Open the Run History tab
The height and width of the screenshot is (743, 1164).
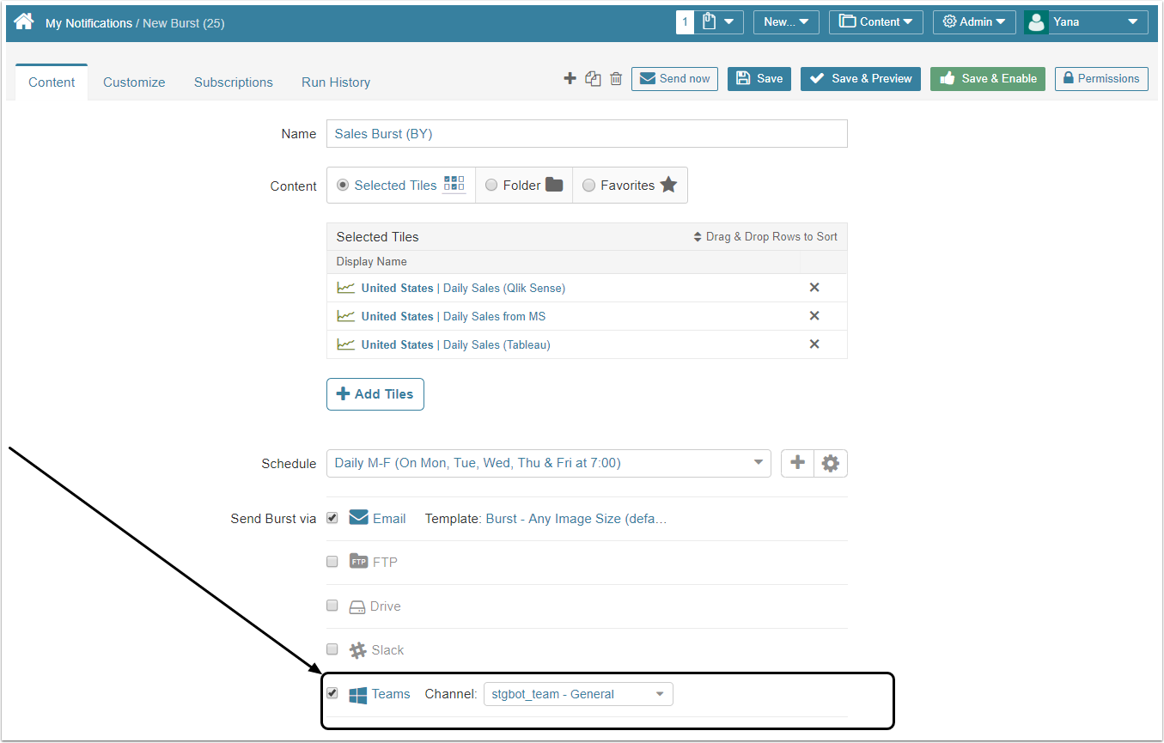(336, 82)
